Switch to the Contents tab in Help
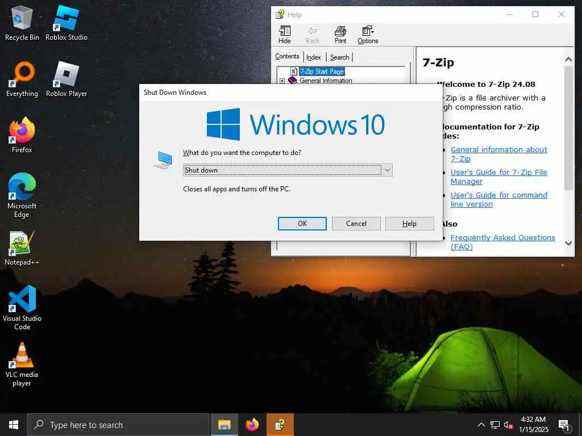 pyautogui.click(x=287, y=56)
